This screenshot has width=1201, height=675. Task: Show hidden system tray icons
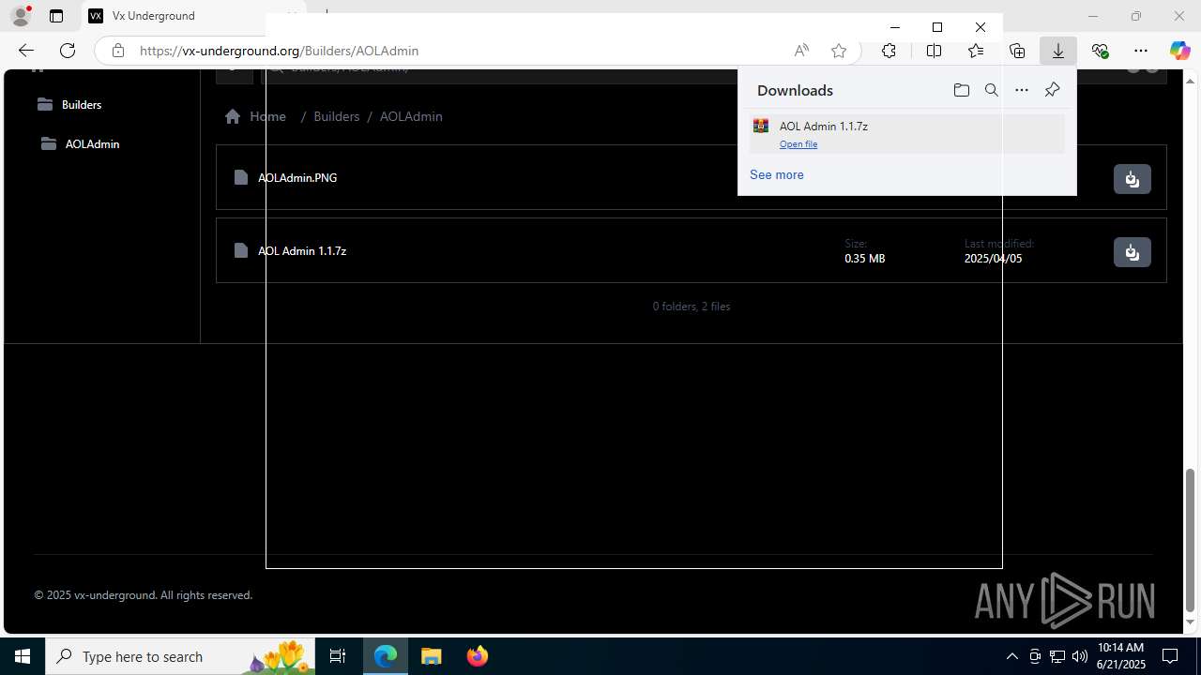coord(1011,656)
